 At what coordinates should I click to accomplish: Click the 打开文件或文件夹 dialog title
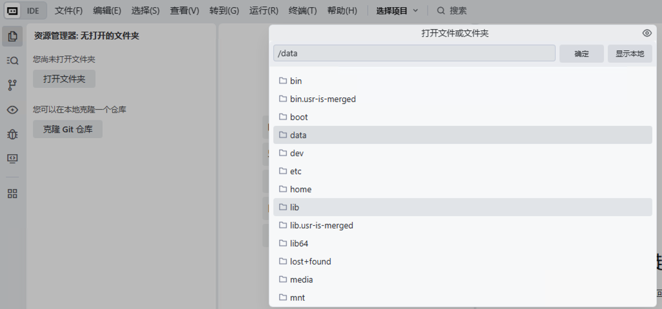454,34
